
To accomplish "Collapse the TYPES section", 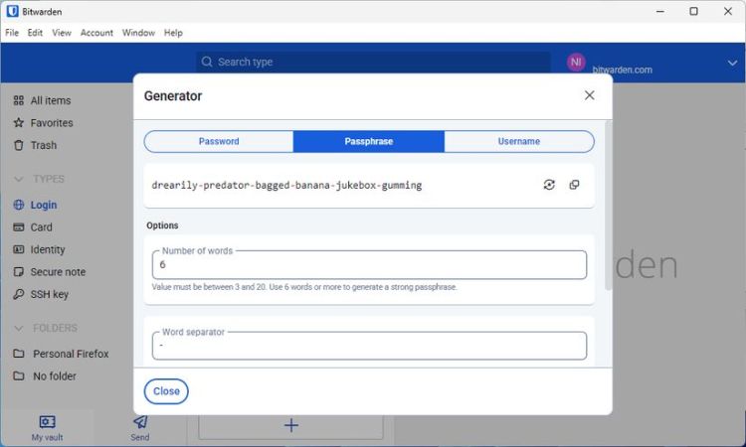I will (x=19, y=179).
